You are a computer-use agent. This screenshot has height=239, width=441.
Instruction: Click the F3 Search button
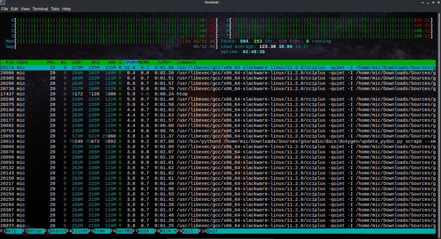(x=58, y=231)
